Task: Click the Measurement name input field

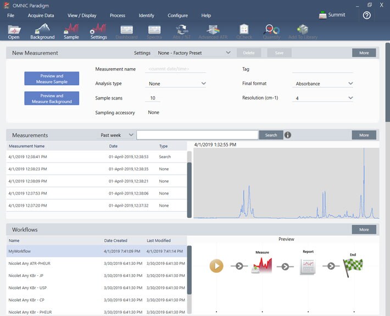Action: click(176, 69)
